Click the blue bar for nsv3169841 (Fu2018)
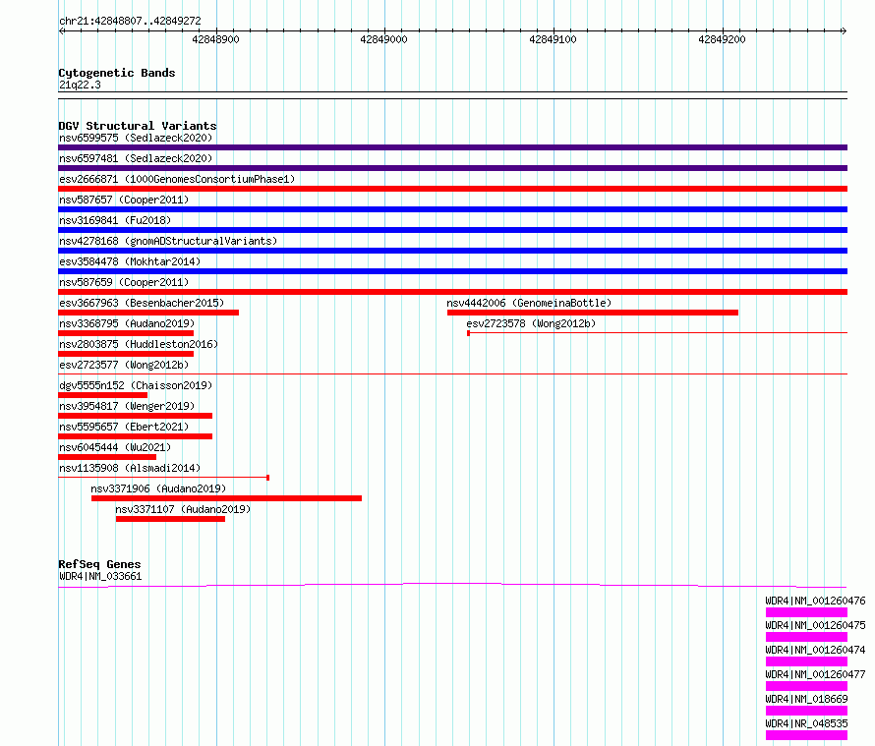Screen dimensions: 875x746 pos(452,230)
